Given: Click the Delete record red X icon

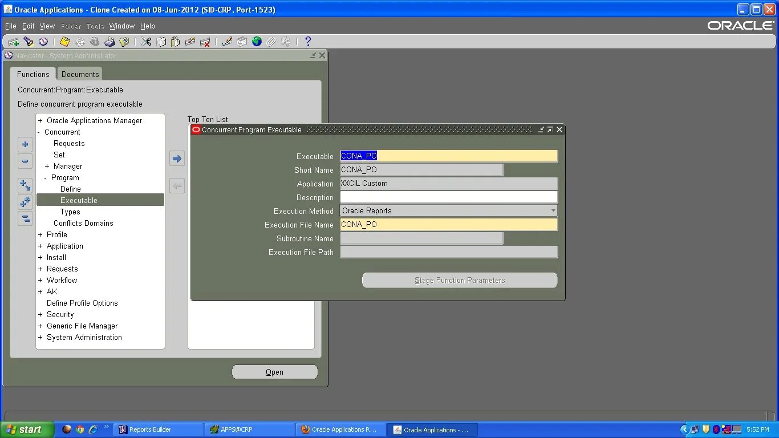Looking at the screenshot, I should click(x=205, y=42).
